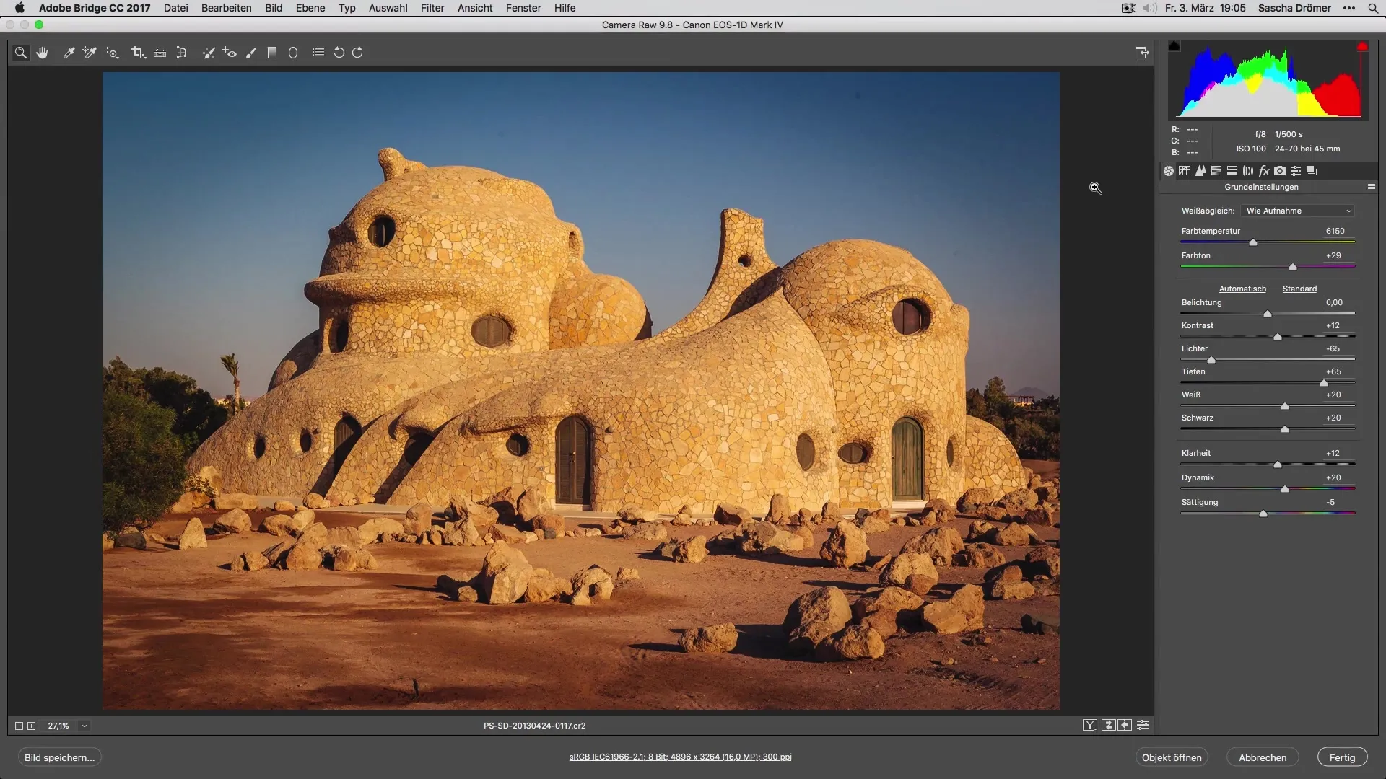Open the Lens Corrections panel tab

point(1248,171)
